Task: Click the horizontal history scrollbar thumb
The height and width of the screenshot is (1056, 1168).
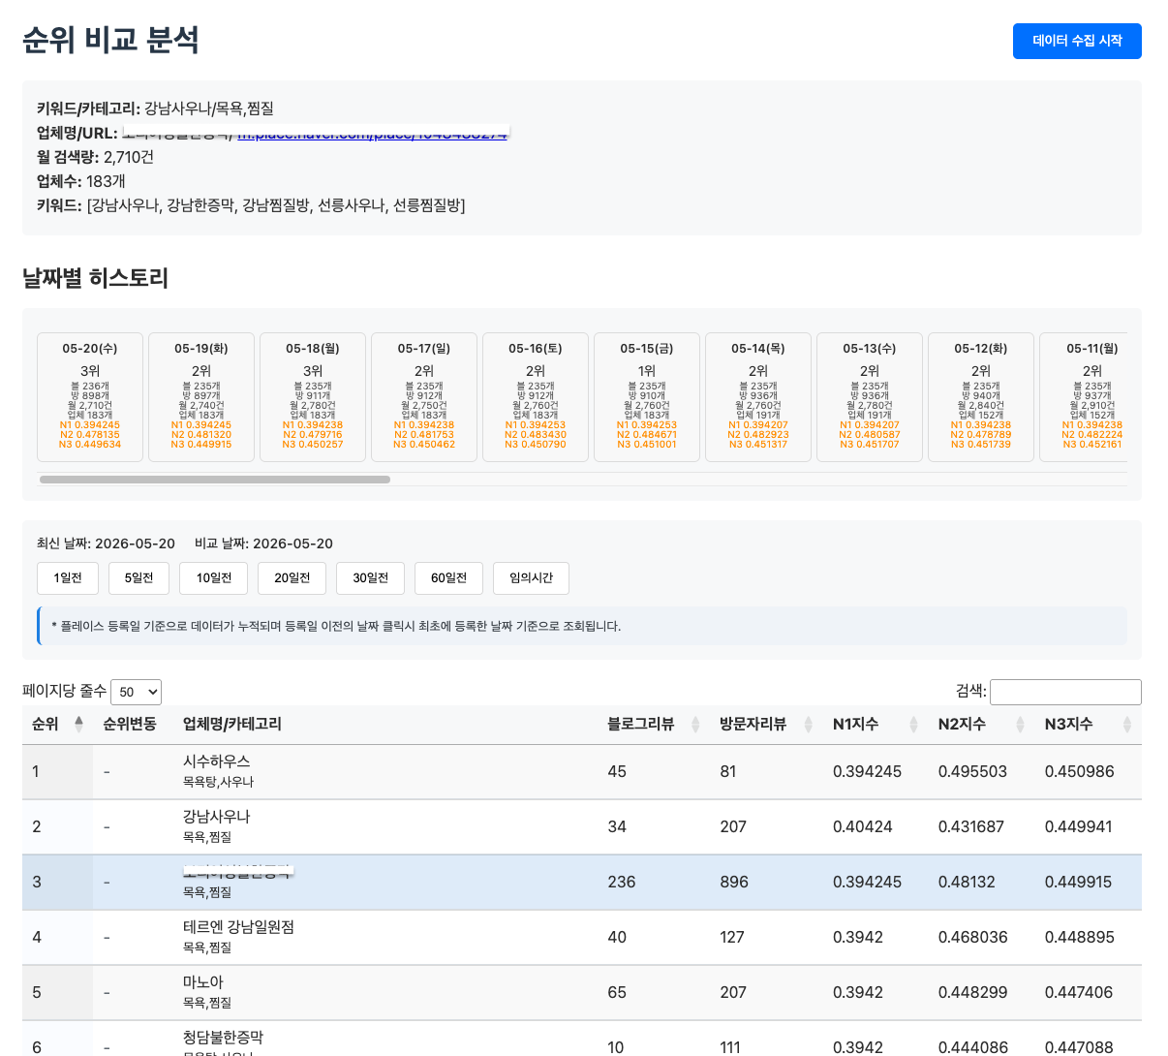Action: [215, 480]
